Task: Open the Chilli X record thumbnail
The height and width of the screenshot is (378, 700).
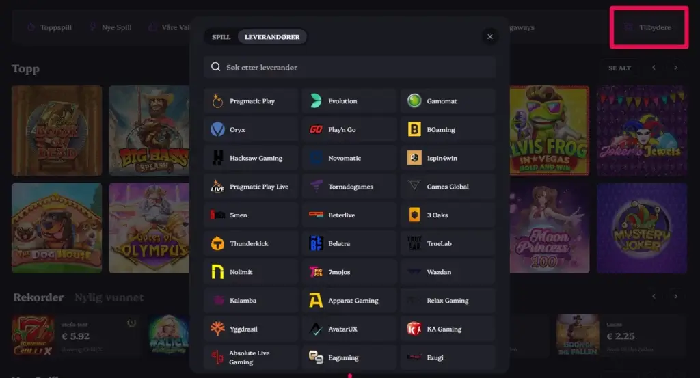Action: [33, 336]
